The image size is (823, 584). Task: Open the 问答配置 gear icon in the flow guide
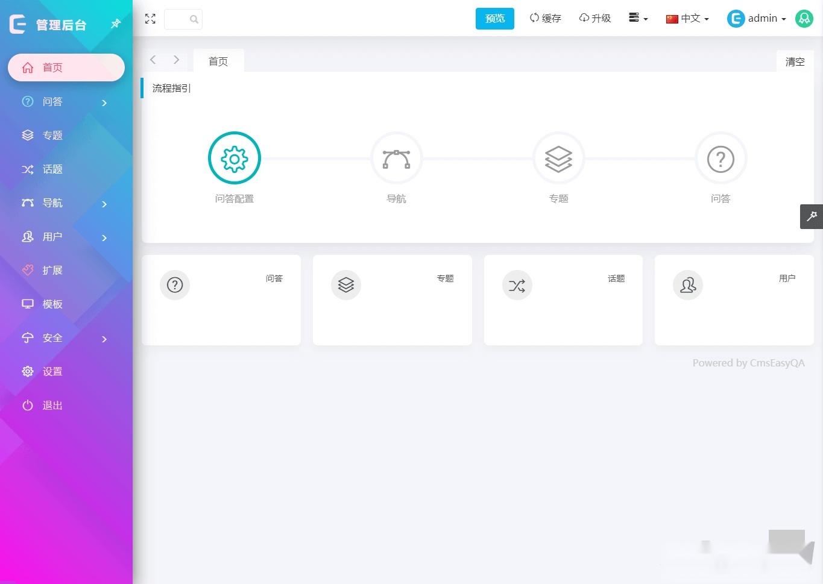[234, 158]
